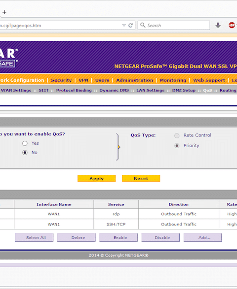Image resolution: width=237 pixels, height=289 pixels.
Task: Click the Interface Name column header
Action: point(54,204)
